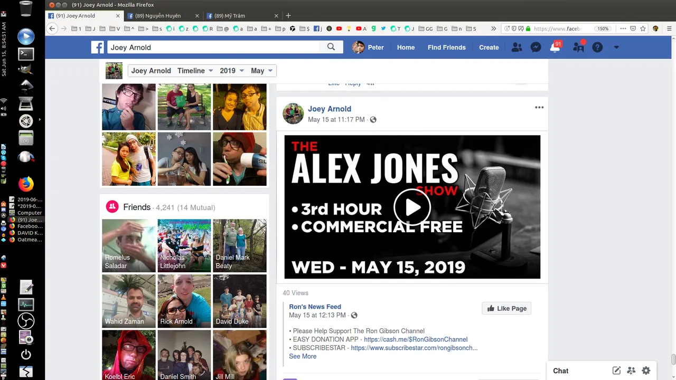Open Find Friends
676x380 pixels.
tap(446, 47)
